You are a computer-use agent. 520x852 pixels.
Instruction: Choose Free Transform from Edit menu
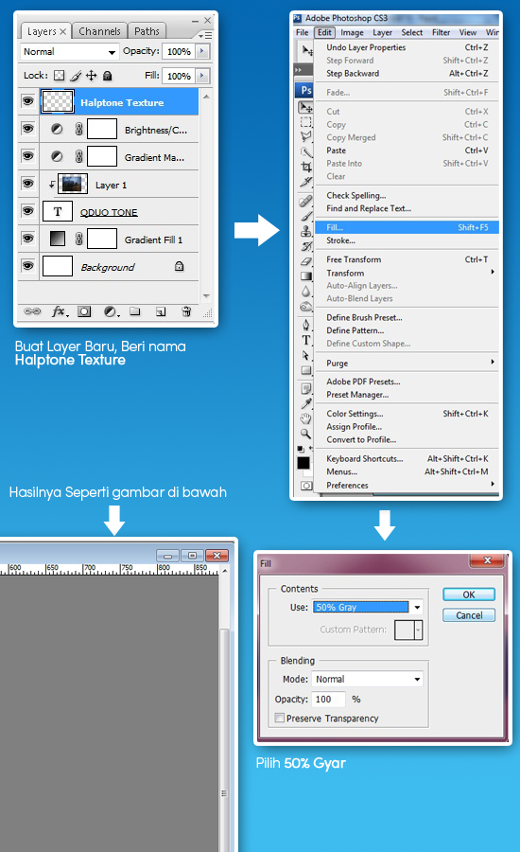[x=407, y=259]
